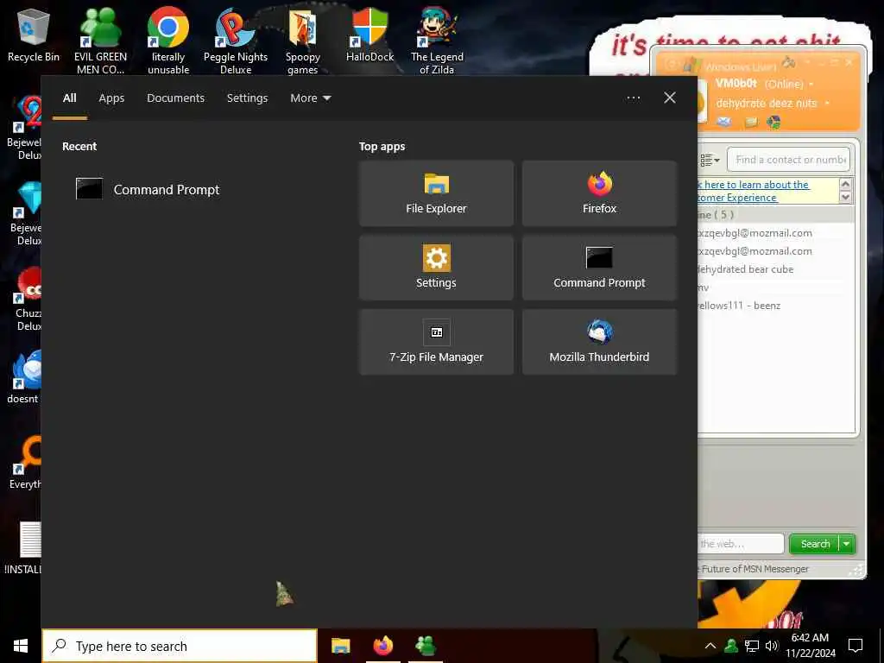The height and width of the screenshot is (663, 884).
Task: Click the green Messenger tray icon
Action: [x=731, y=646]
